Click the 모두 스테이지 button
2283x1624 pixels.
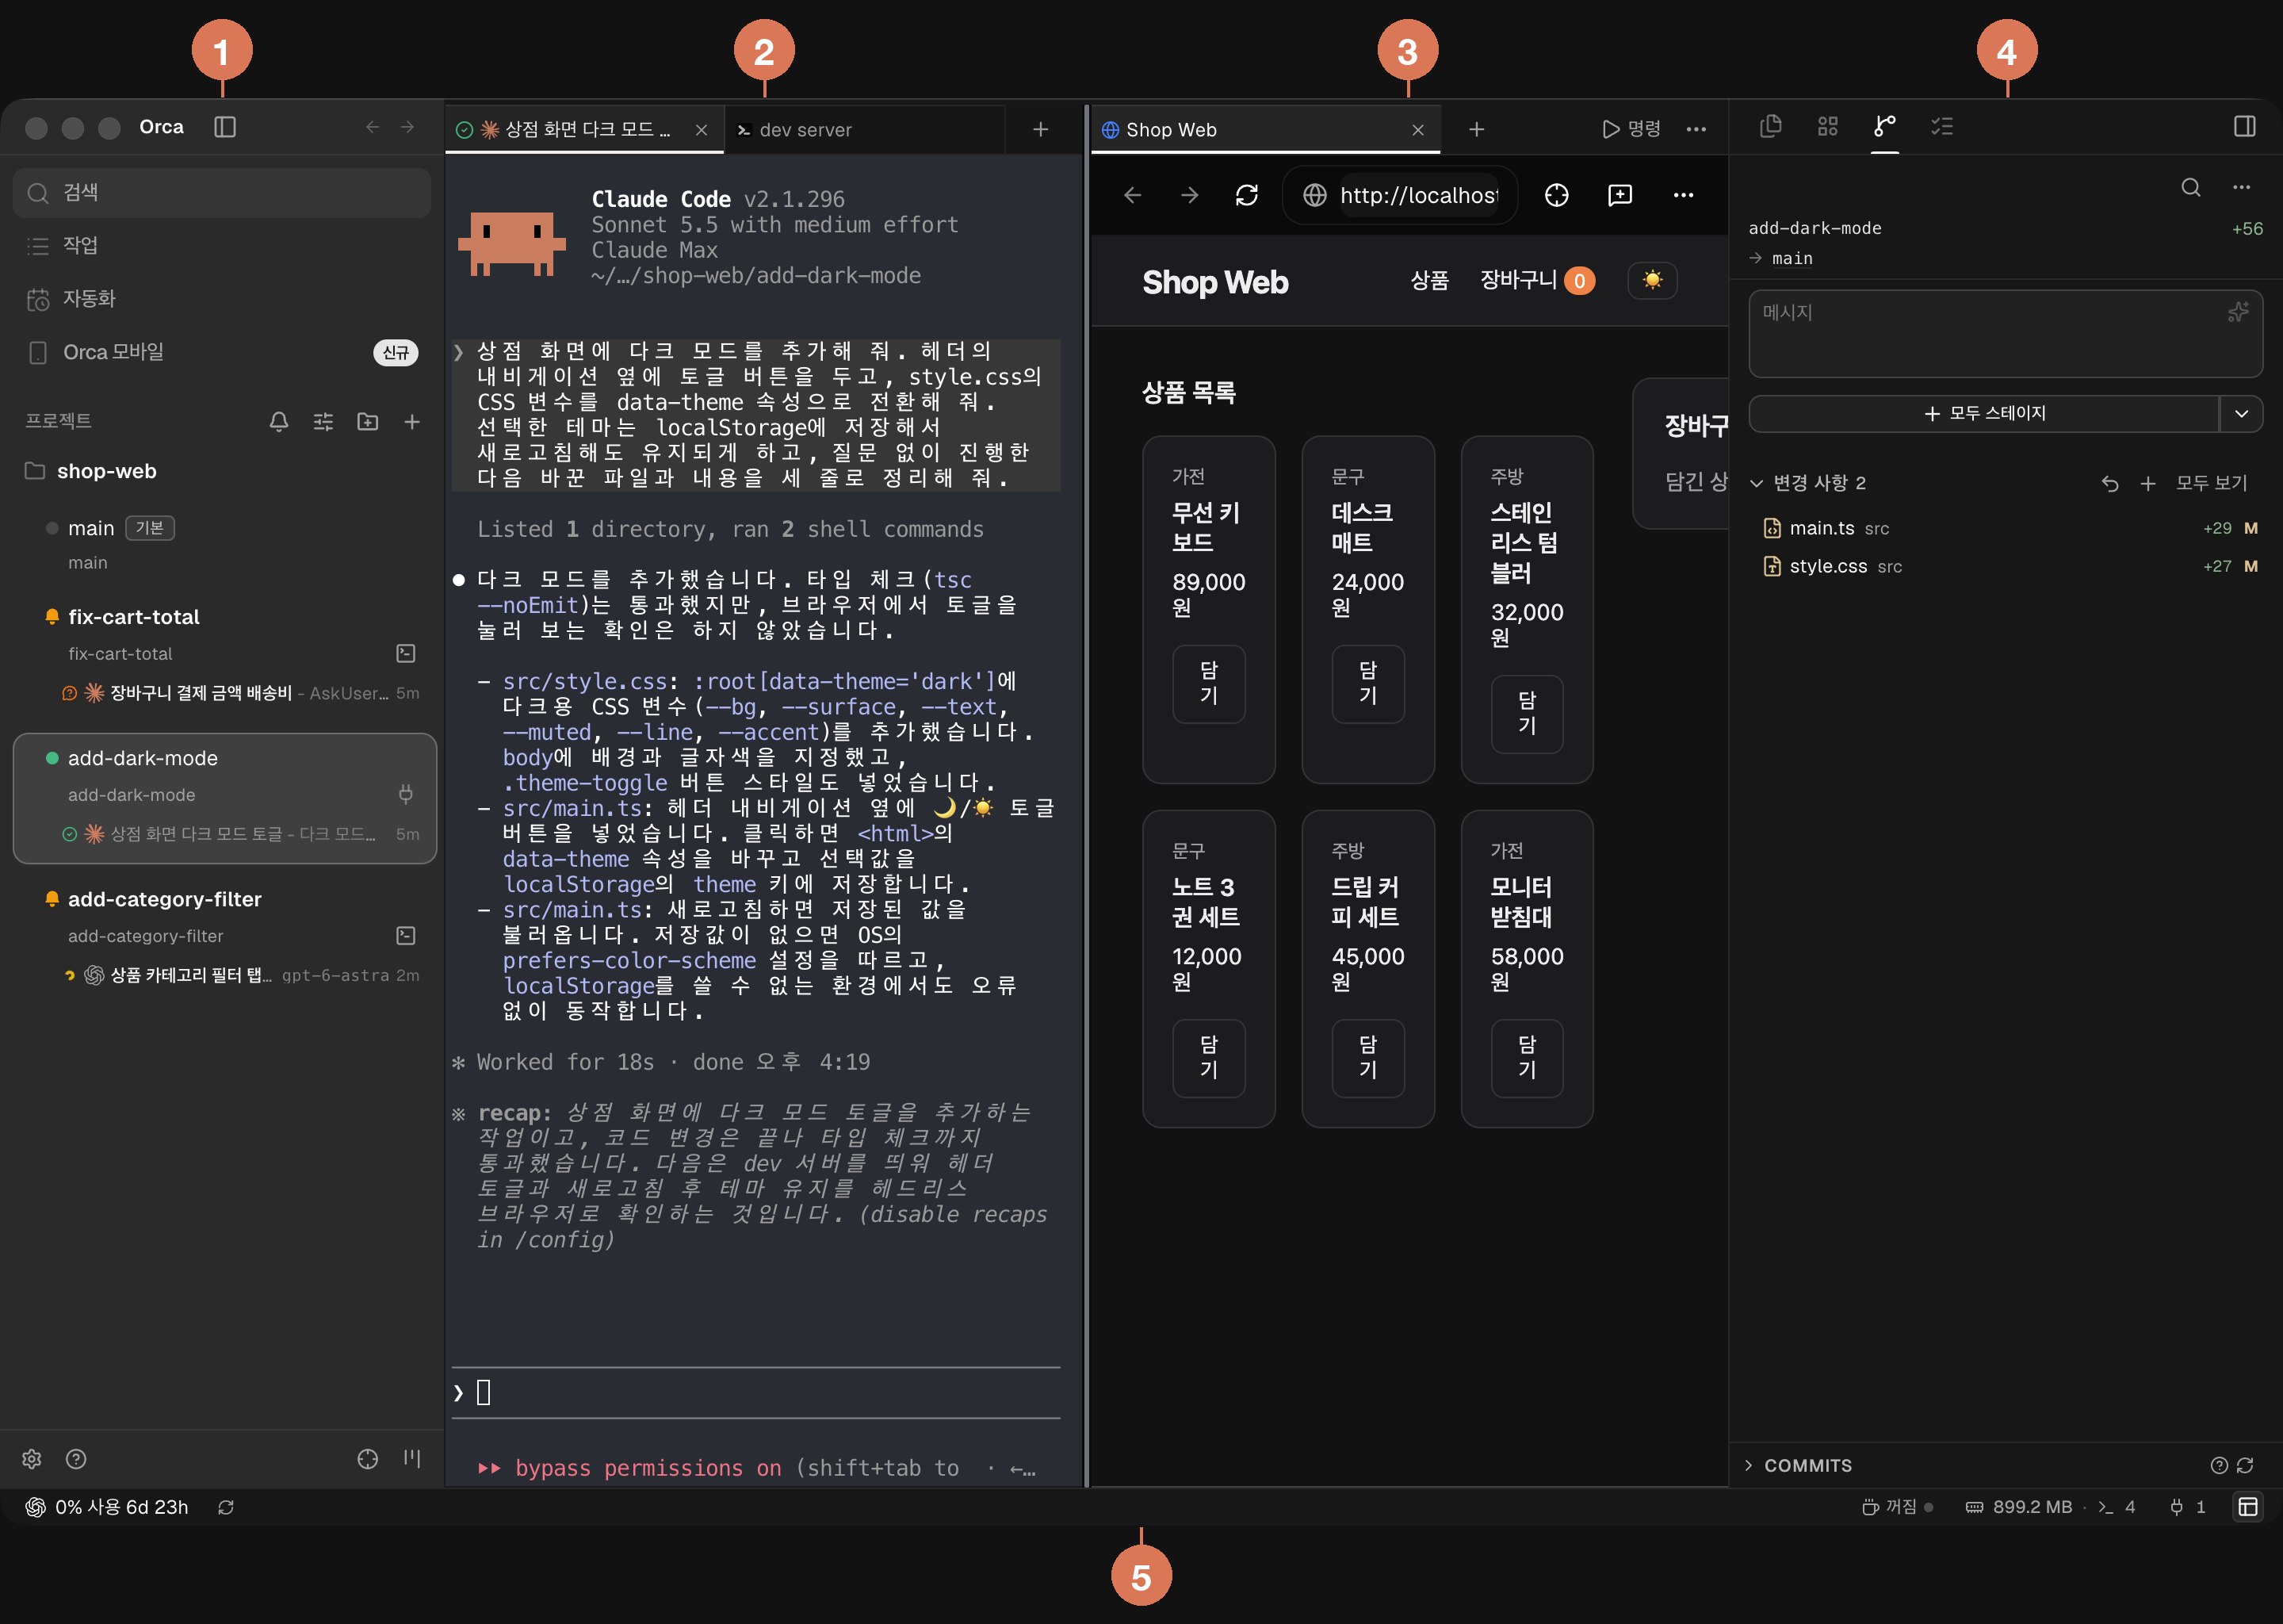[x=1984, y=413]
